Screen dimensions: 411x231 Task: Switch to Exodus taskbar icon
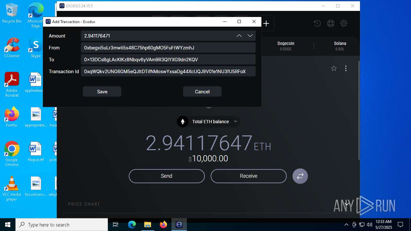(179, 225)
